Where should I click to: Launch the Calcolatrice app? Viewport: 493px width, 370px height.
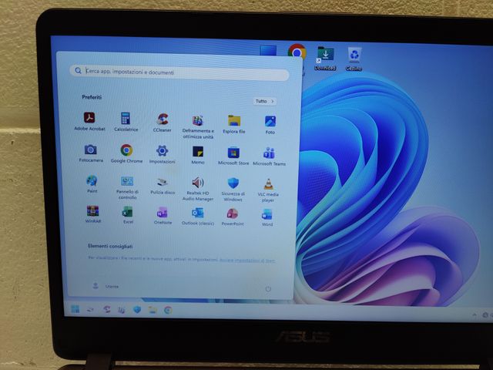click(x=126, y=122)
